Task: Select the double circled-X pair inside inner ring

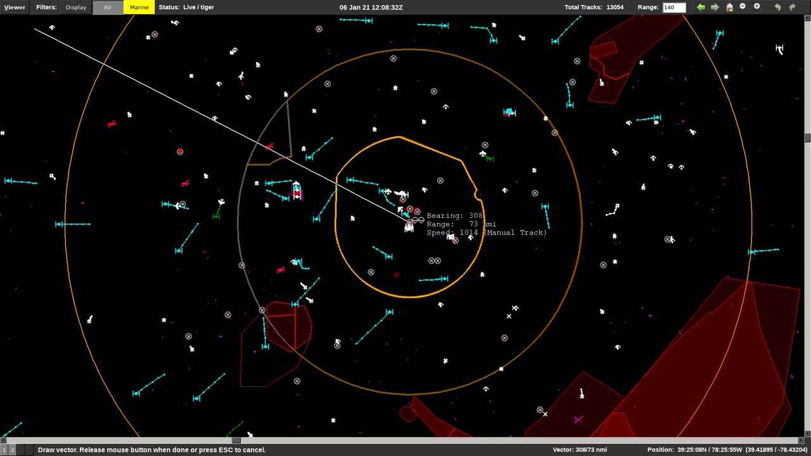Action: tap(434, 260)
